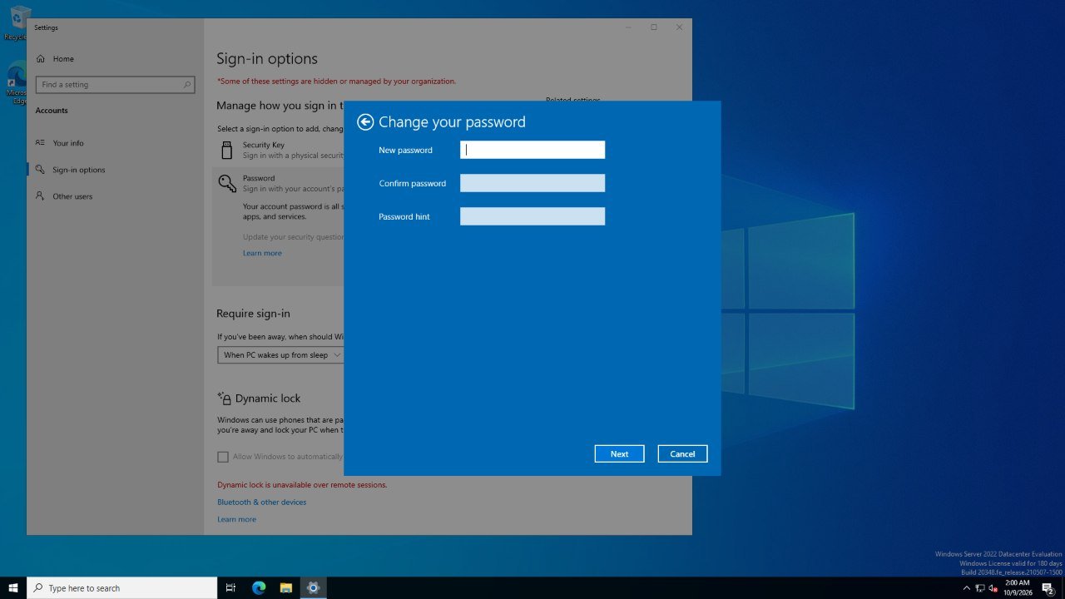
Task: Select the Password sign-in option
Action: pos(279,183)
